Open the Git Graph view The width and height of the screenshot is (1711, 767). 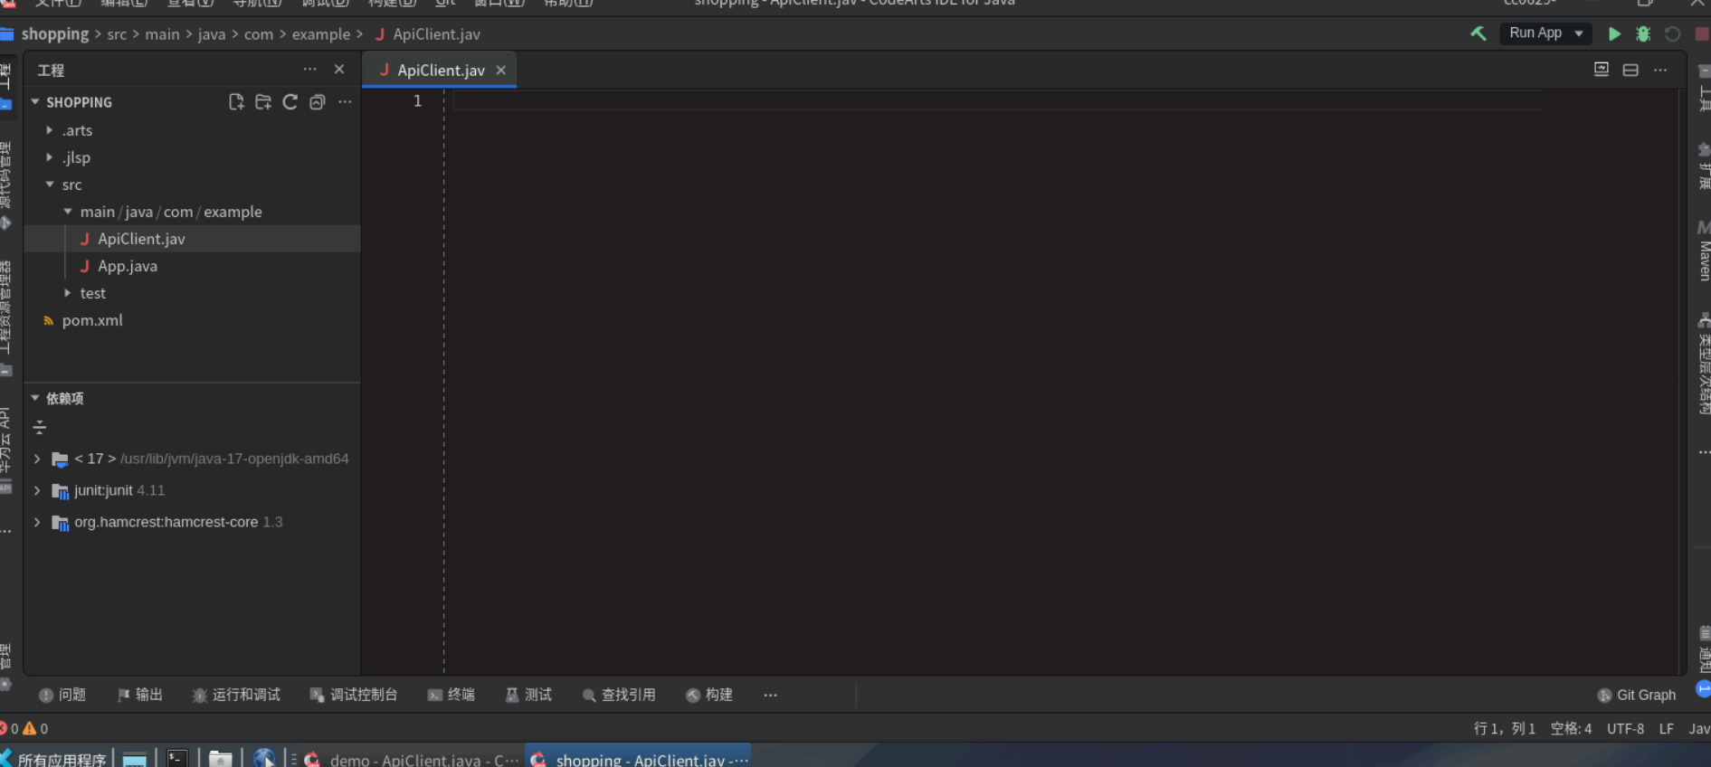[x=1637, y=695]
